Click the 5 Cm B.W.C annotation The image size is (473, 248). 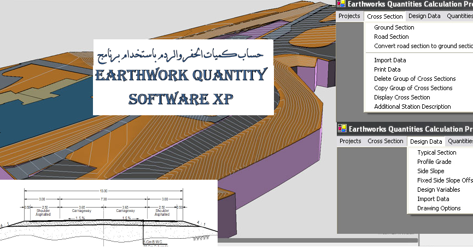(x=153, y=242)
